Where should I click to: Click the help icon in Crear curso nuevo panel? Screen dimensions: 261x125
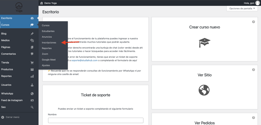253,22
